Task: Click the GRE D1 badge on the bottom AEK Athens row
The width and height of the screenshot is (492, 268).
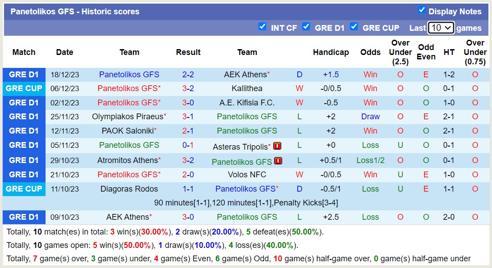Action: 24,217
